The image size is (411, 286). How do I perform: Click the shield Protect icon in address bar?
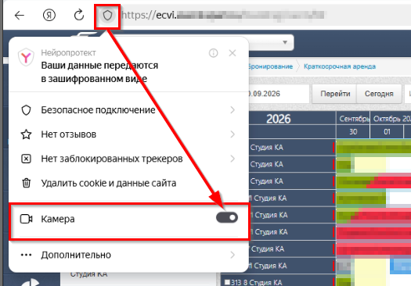(x=107, y=16)
